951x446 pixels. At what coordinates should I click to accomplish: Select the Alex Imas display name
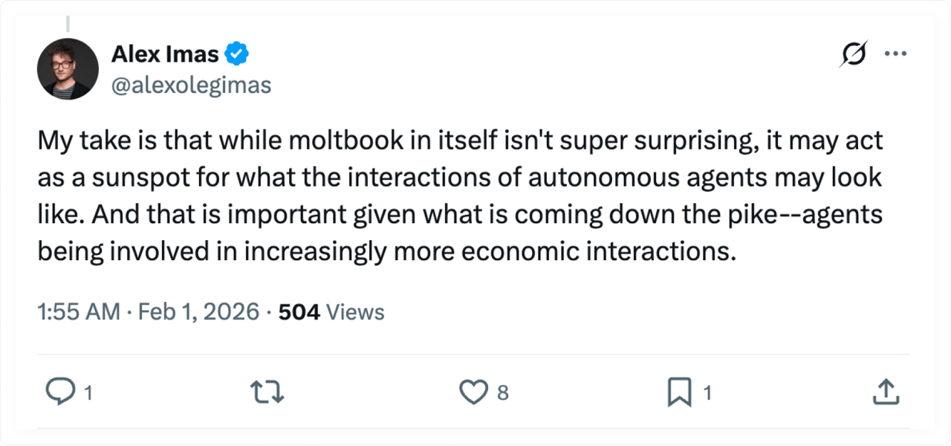[165, 53]
